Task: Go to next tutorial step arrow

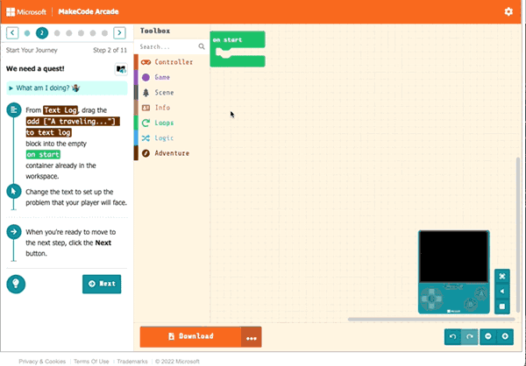Action: [x=119, y=33]
